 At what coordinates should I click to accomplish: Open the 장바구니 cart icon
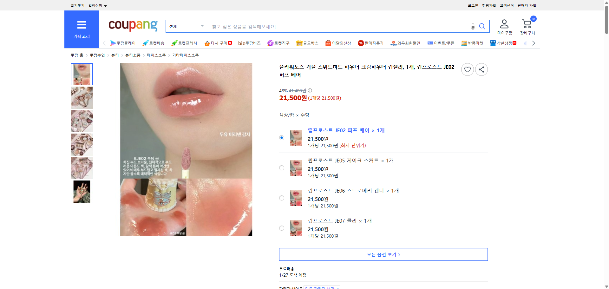tap(527, 24)
